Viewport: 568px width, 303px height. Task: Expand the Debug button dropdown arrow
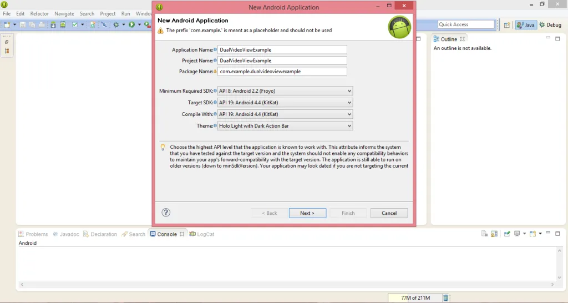tap(124, 24)
